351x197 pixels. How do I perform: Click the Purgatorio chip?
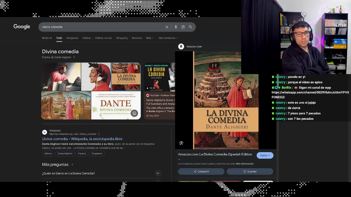[97, 153]
